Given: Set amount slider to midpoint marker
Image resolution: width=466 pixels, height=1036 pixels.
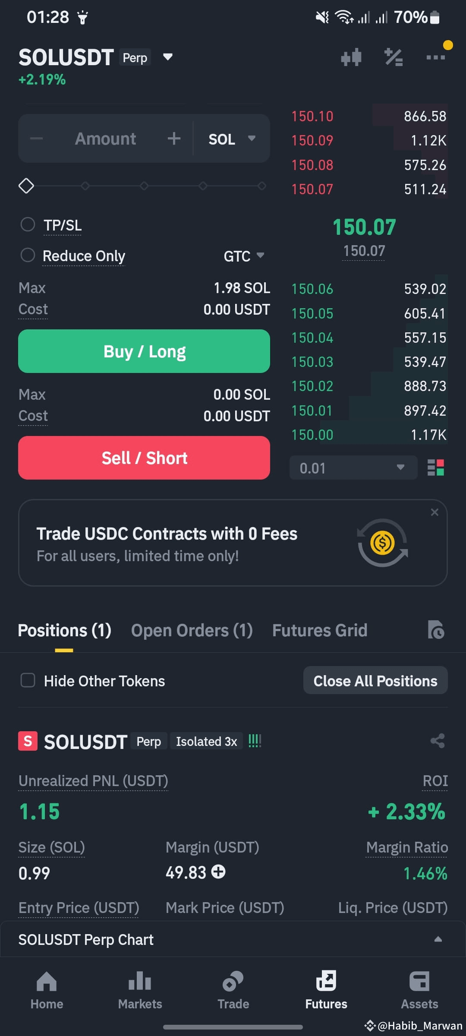Looking at the screenshot, I should (x=144, y=186).
